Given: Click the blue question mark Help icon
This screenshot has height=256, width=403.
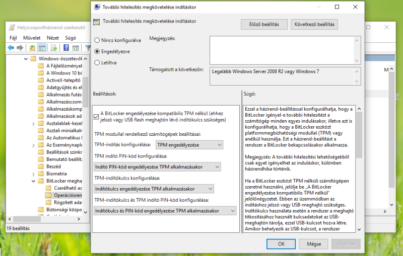Looking at the screenshot, I should pos(66,48).
